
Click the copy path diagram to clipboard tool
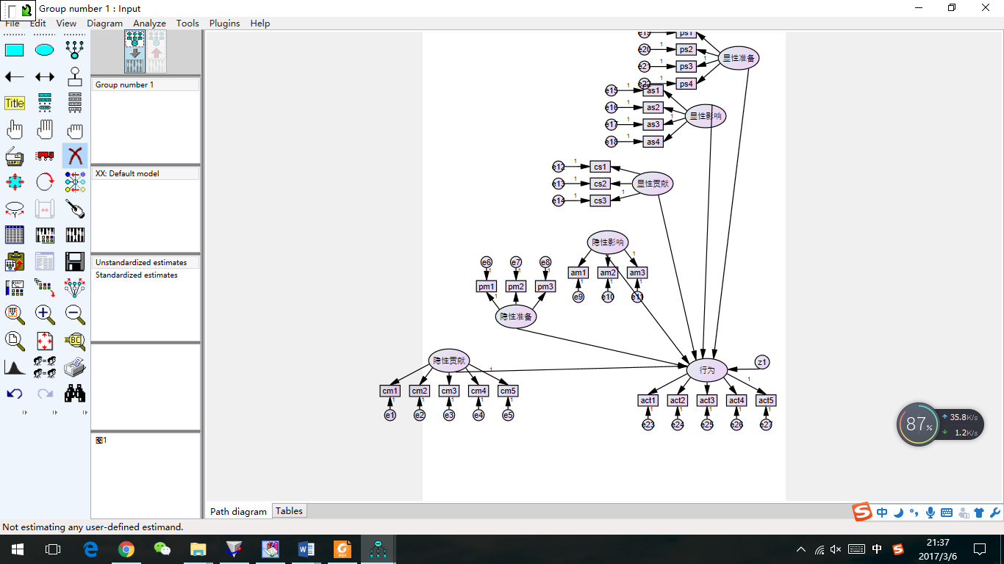tap(15, 261)
